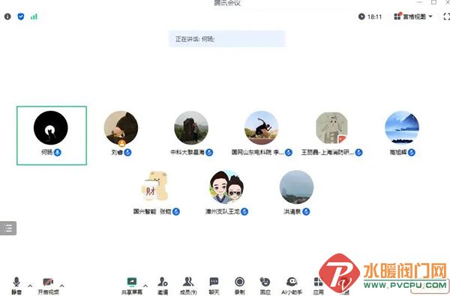The width and height of the screenshot is (450, 296).
Task: Open the members (成员) list
Action: tap(188, 286)
